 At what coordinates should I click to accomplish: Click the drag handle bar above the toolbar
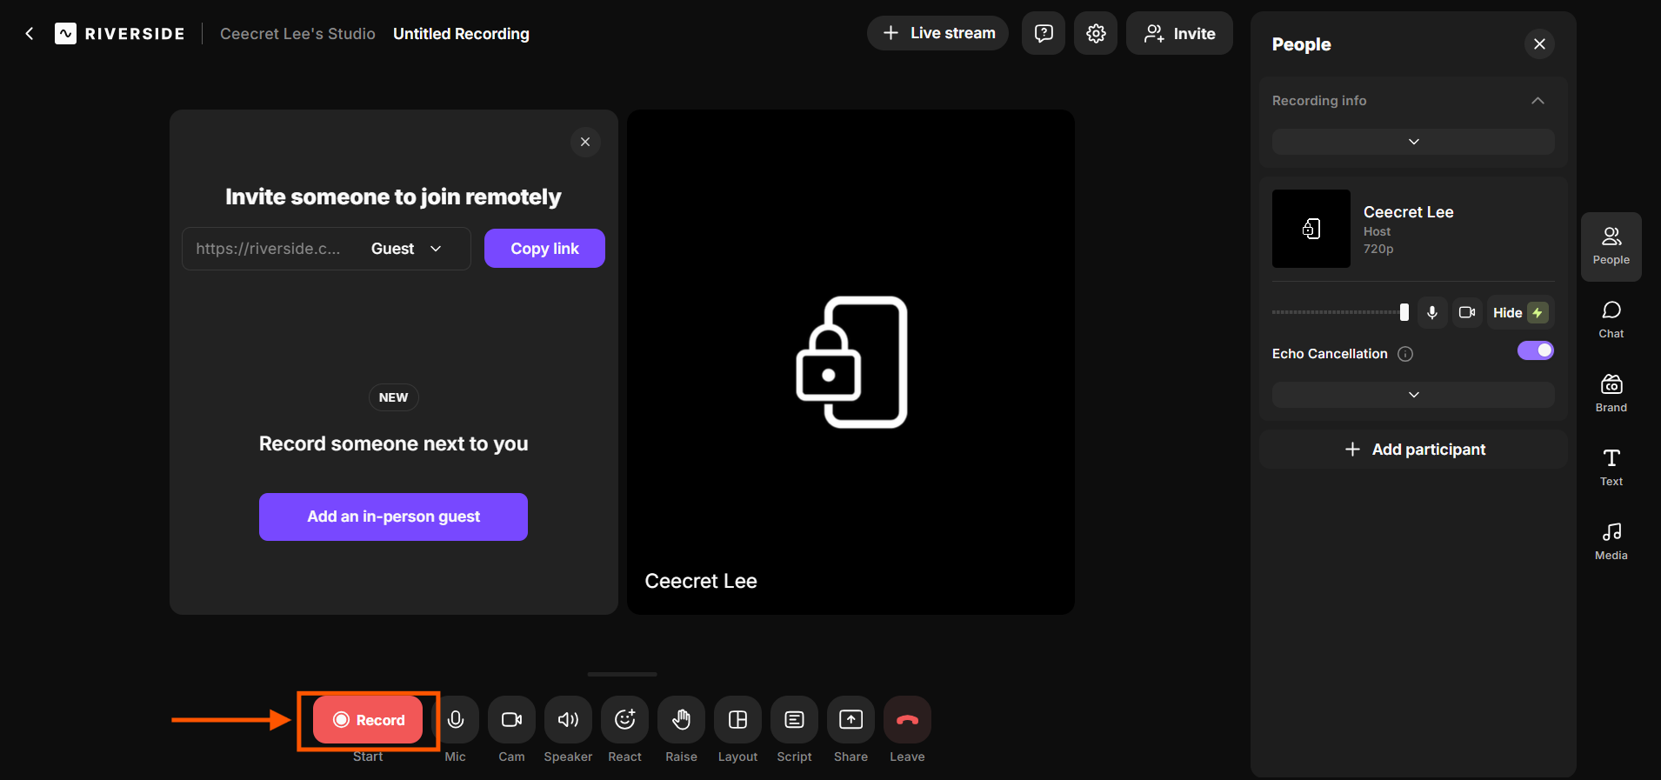pyautogui.click(x=622, y=674)
